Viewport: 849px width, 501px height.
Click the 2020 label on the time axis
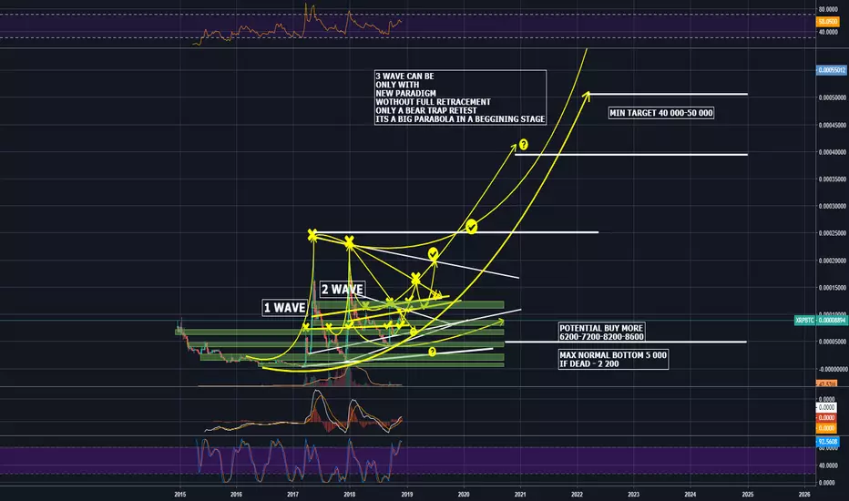[x=464, y=494]
